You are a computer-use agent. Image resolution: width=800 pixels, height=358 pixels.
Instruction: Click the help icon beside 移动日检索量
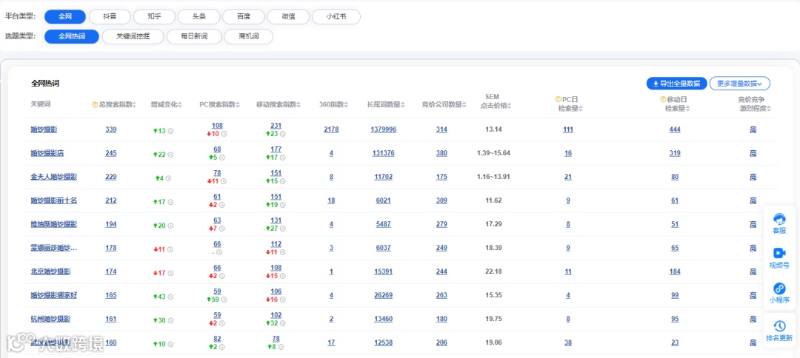(x=663, y=99)
